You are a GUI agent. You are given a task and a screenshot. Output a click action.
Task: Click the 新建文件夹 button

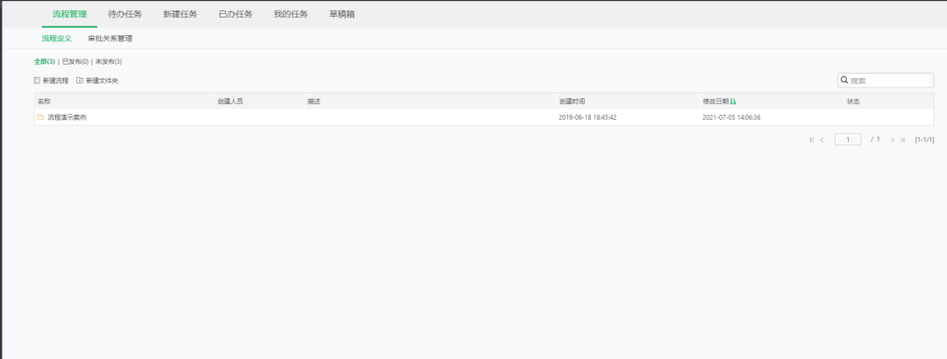[97, 81]
